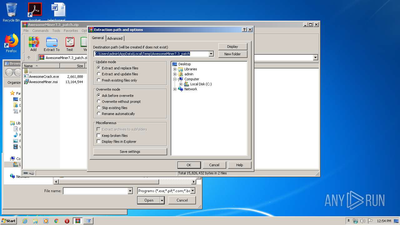Open the Programs file type dropdown

click(x=193, y=191)
